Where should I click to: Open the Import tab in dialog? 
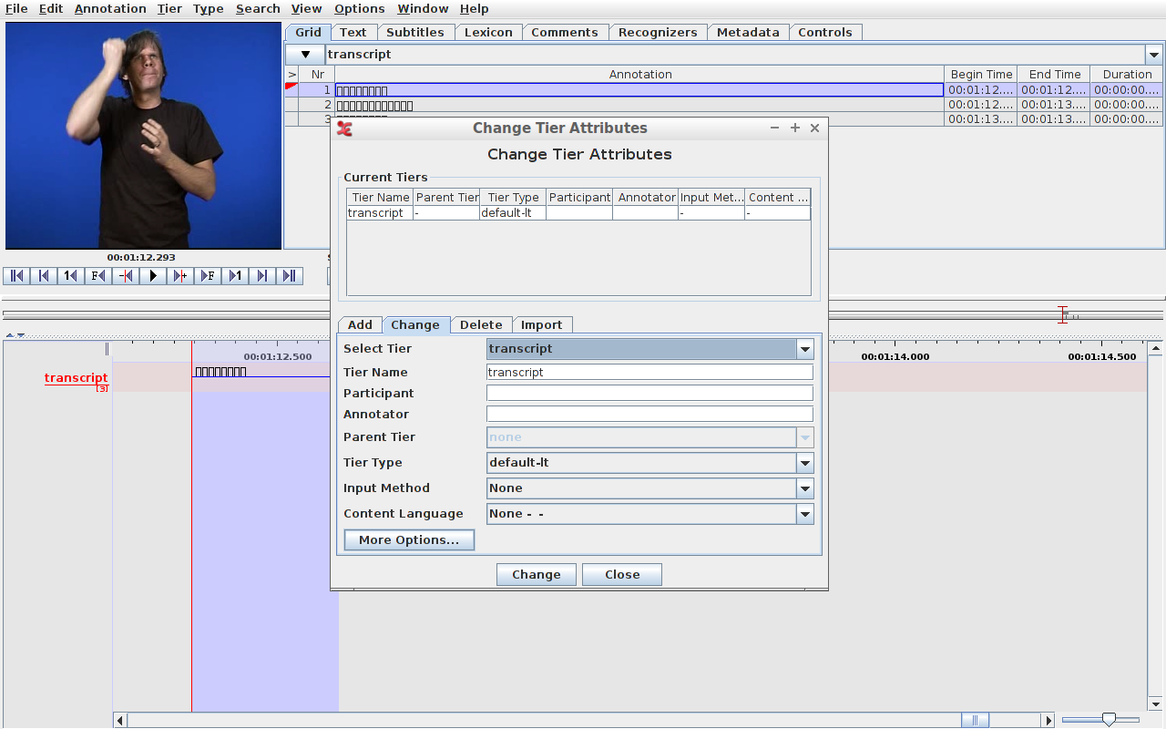click(542, 324)
